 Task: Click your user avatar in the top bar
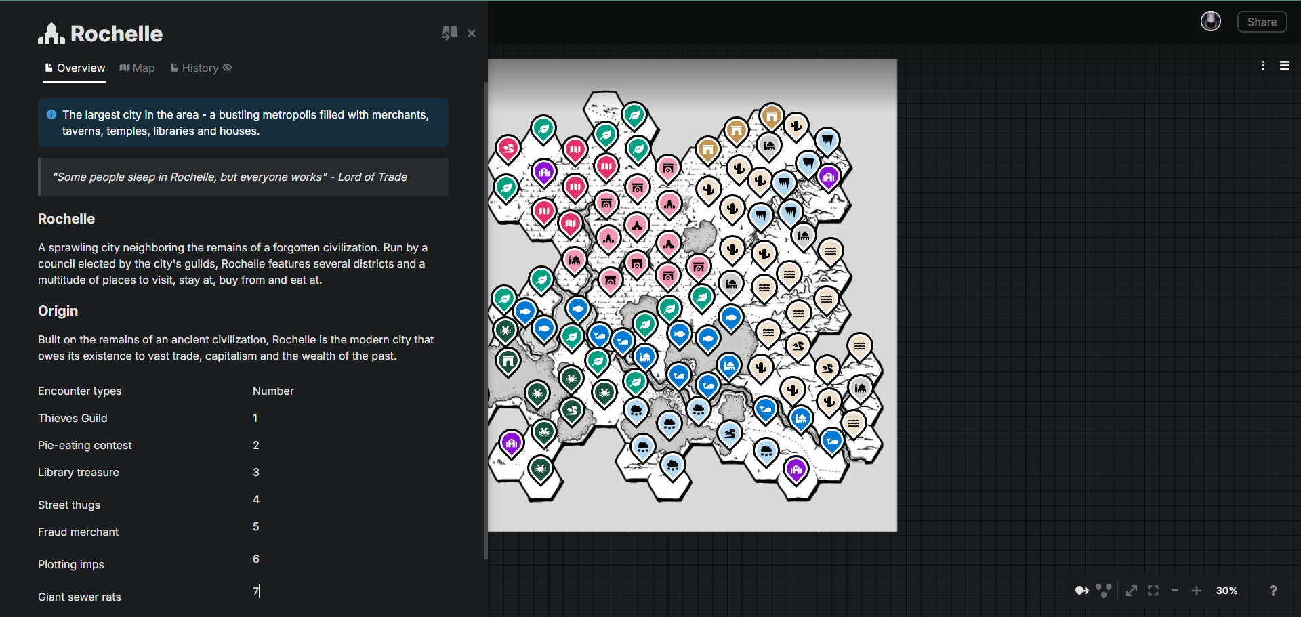[x=1211, y=21]
